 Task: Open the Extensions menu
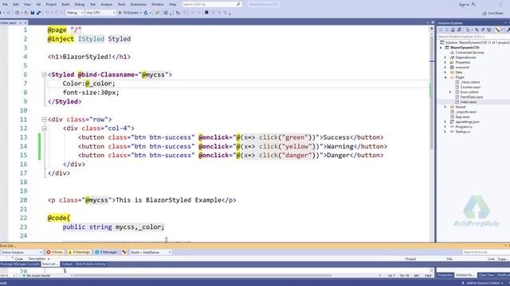pyautogui.click(x=138, y=5)
